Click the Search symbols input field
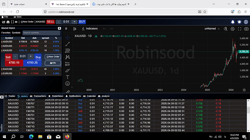250x140 pixels. 41,33
